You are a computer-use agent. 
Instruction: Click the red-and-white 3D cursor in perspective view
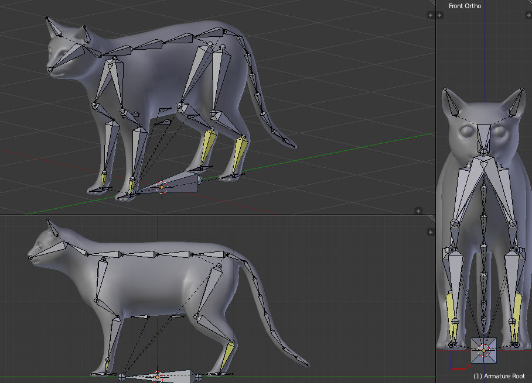click(162, 188)
